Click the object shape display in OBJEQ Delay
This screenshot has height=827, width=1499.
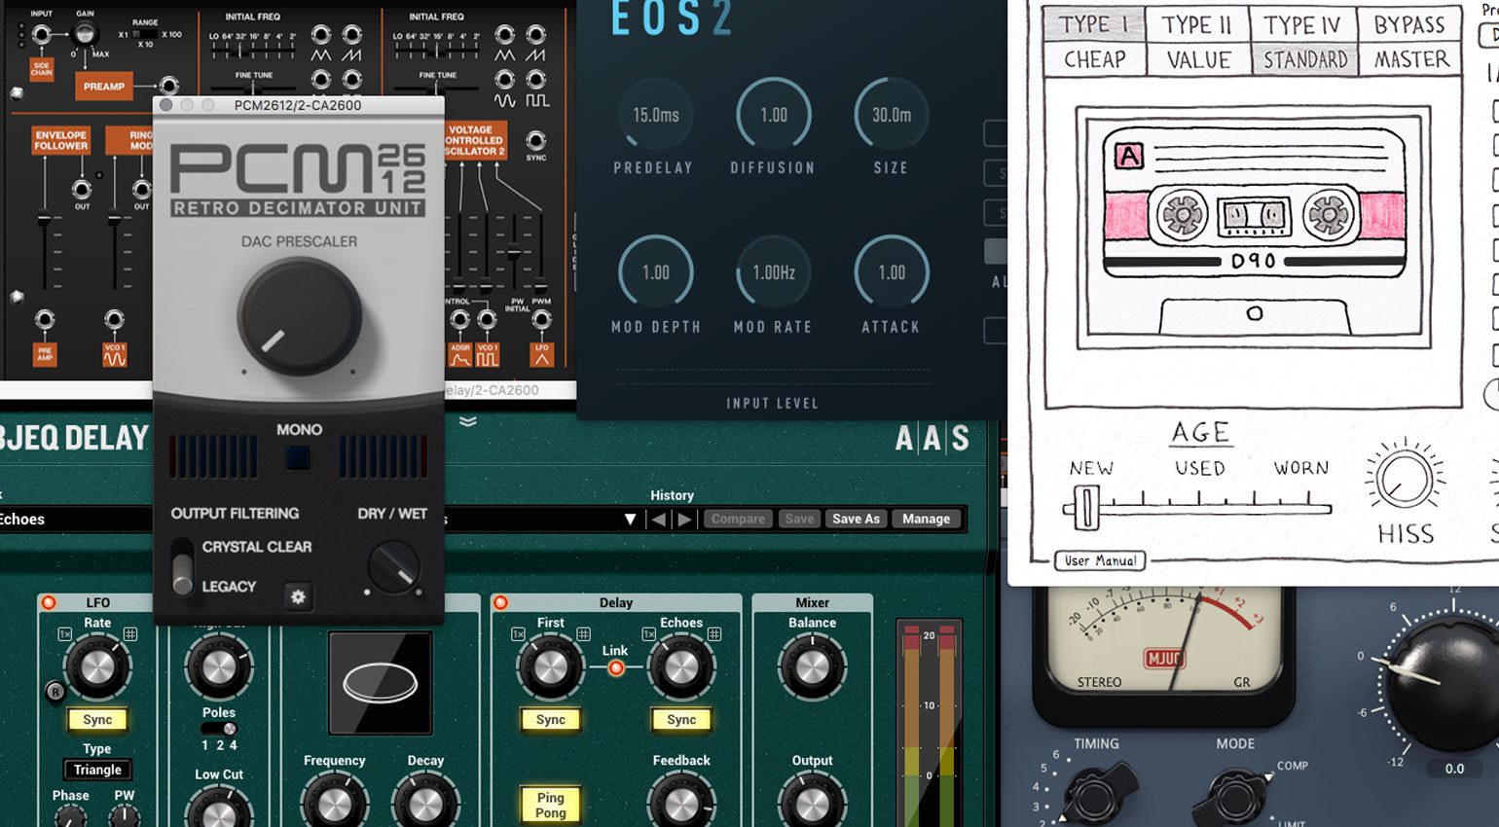pyautogui.click(x=380, y=683)
